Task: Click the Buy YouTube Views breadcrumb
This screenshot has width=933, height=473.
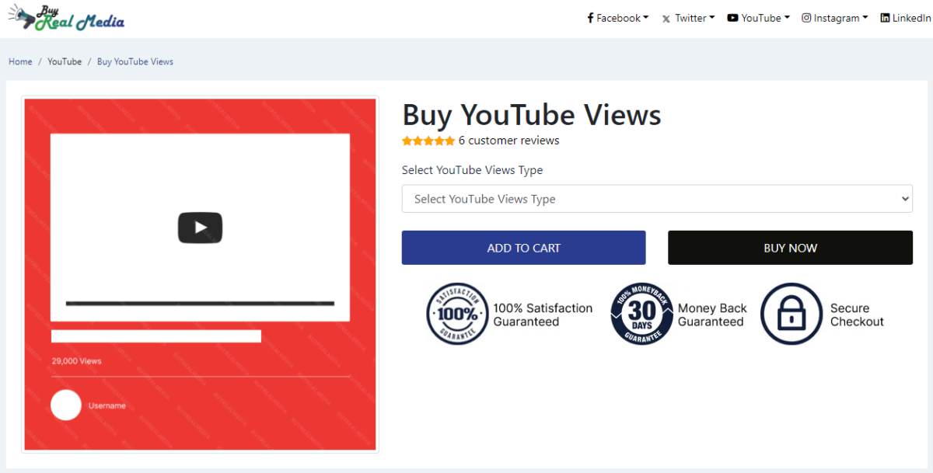Action: tap(135, 61)
